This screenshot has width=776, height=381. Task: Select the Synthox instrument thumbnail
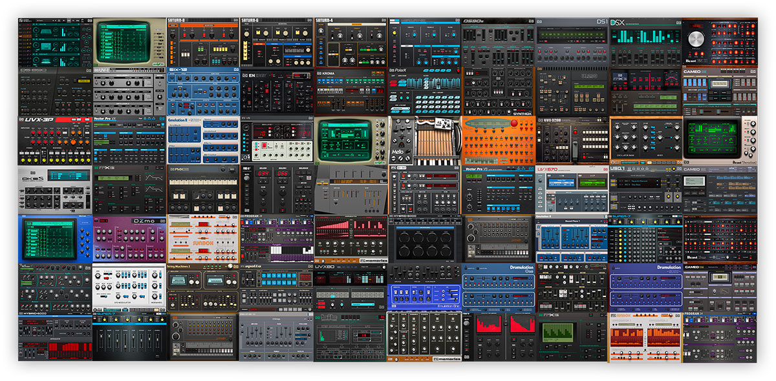(498, 90)
